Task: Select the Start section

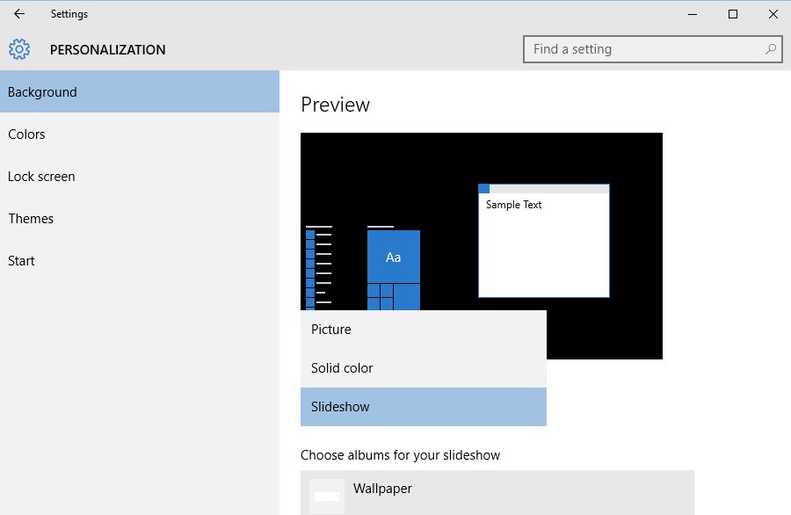Action: (x=140, y=261)
